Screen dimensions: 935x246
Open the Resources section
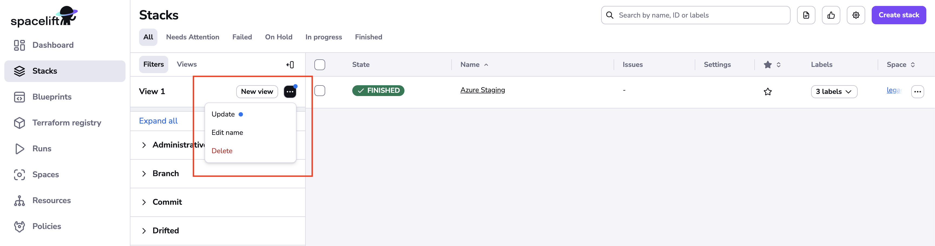point(52,200)
